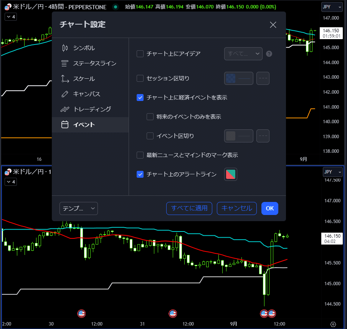Click the イベント calendar icon

tap(65, 124)
